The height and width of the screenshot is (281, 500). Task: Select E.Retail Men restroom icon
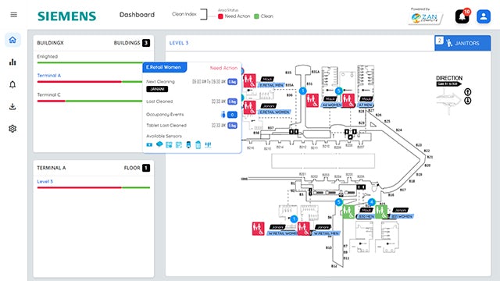point(250,80)
